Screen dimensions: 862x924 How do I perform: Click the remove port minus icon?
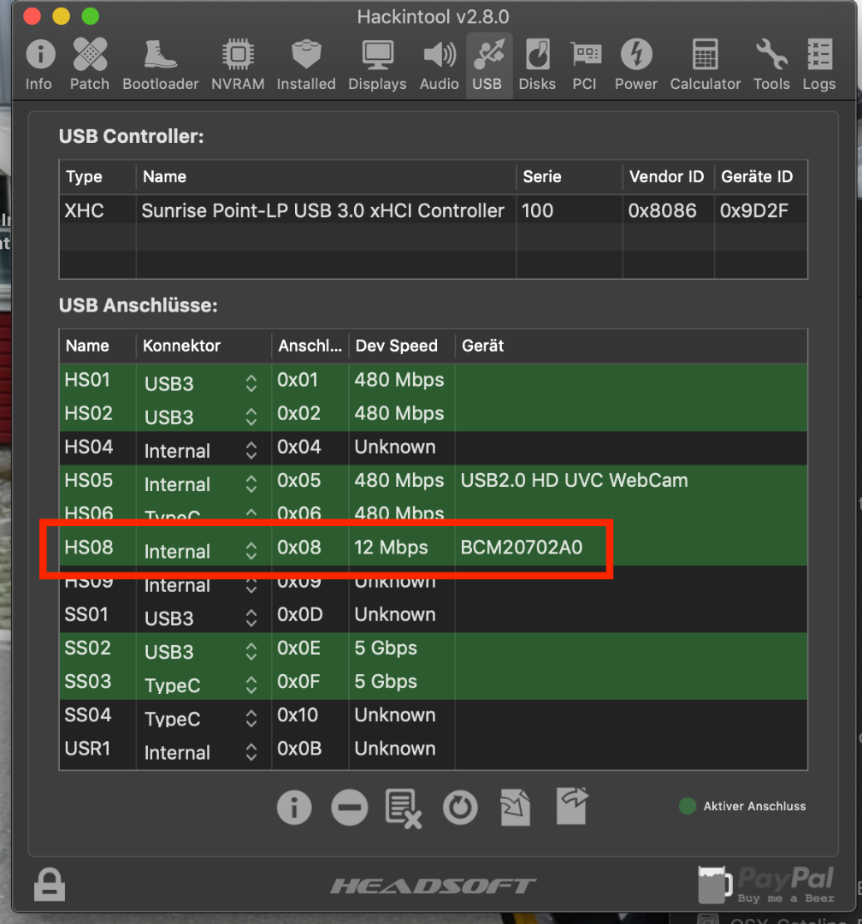click(x=349, y=807)
